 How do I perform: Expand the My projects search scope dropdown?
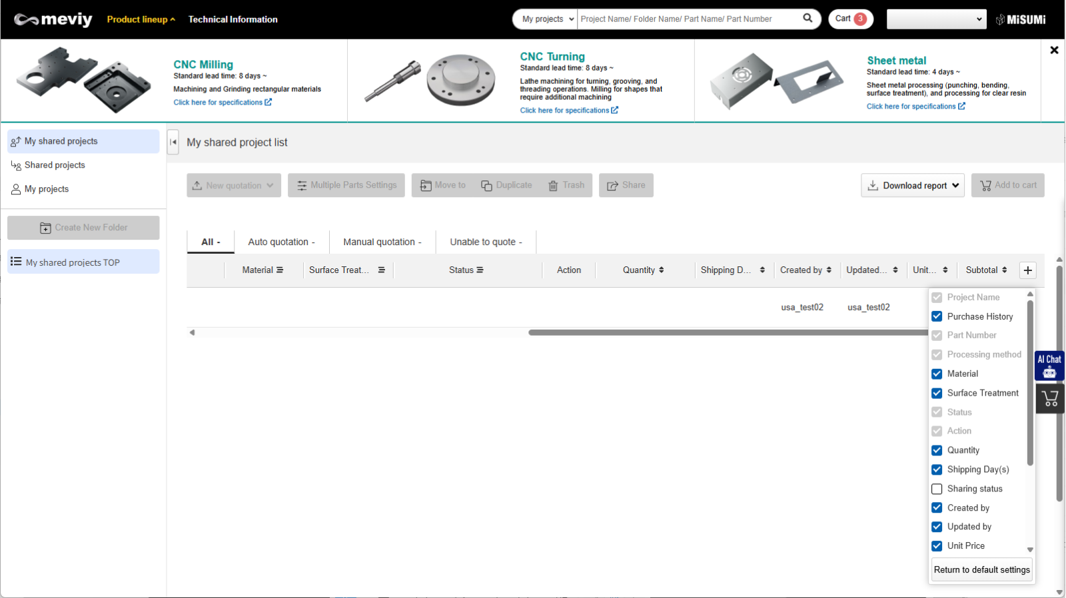point(546,19)
